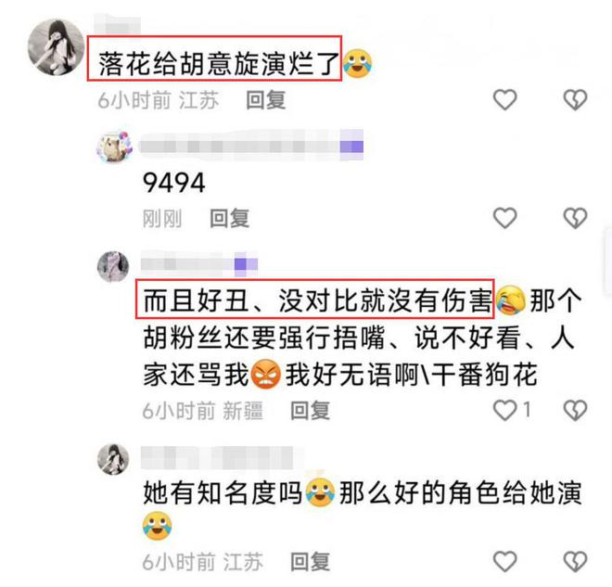The width and height of the screenshot is (612, 587).
Task: Dislike the 她有知名度吗 comment
Action: tap(575, 562)
